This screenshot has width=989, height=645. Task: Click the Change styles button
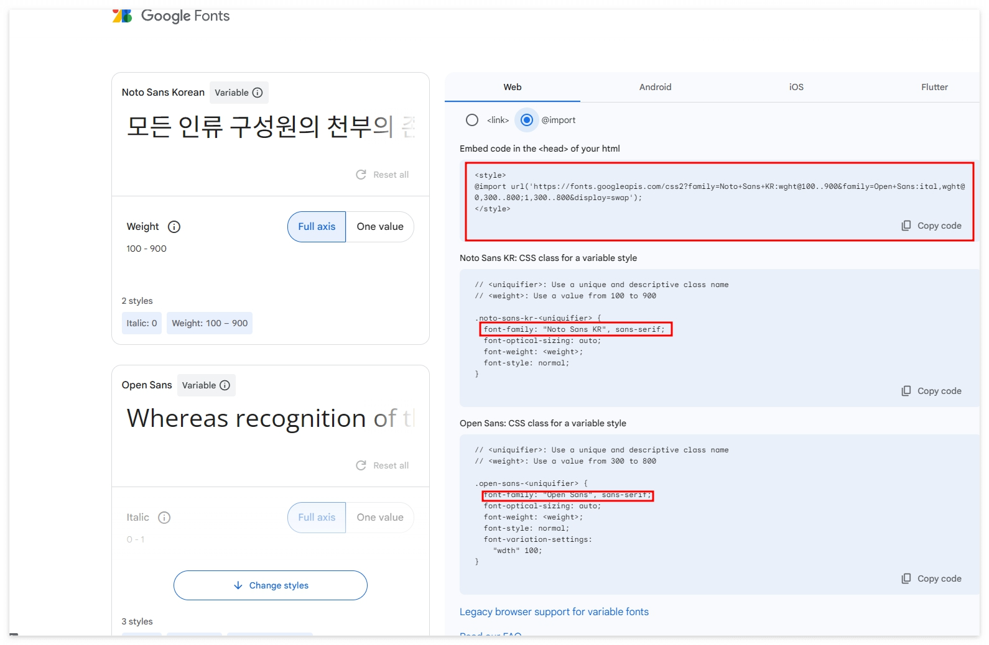tap(271, 585)
